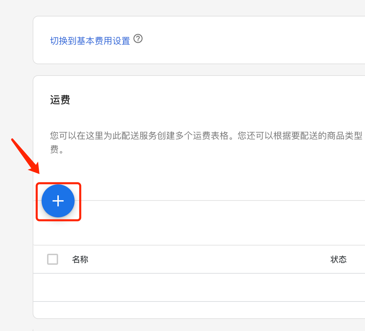The width and height of the screenshot is (365, 331).
Task: Select the 运费 section heading
Action: click(x=60, y=100)
